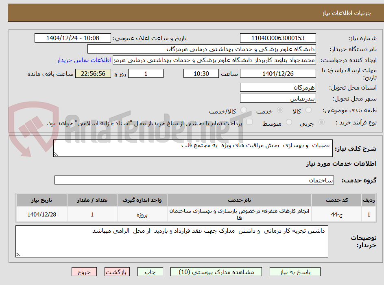Image resolution: width=384 pixels, height=285 pixels.
Task: Click the شماره نیاز number field
Action: click(278, 38)
